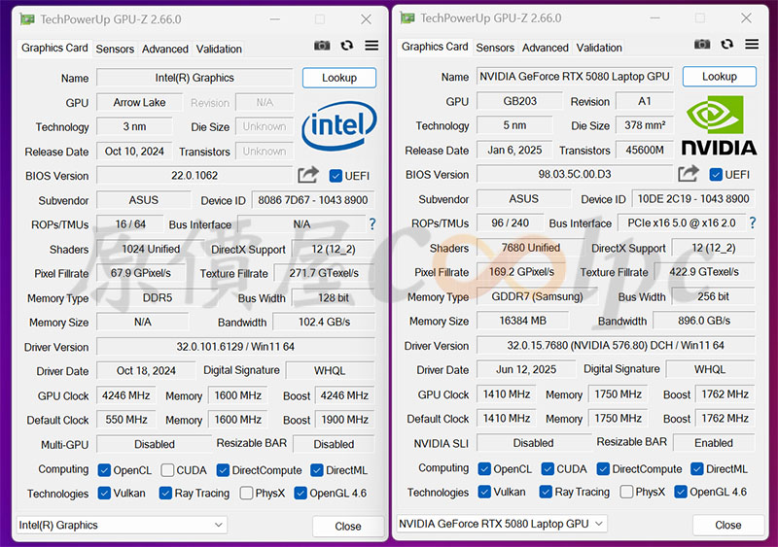Image resolution: width=778 pixels, height=547 pixels.
Task: Switch to Validation tab in Intel window
Action: (219, 50)
